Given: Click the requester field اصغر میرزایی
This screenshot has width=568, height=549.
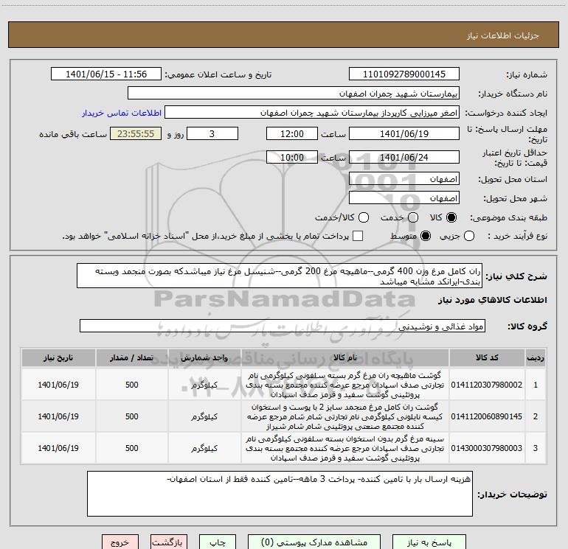Looking at the screenshot, I should tap(312, 113).
